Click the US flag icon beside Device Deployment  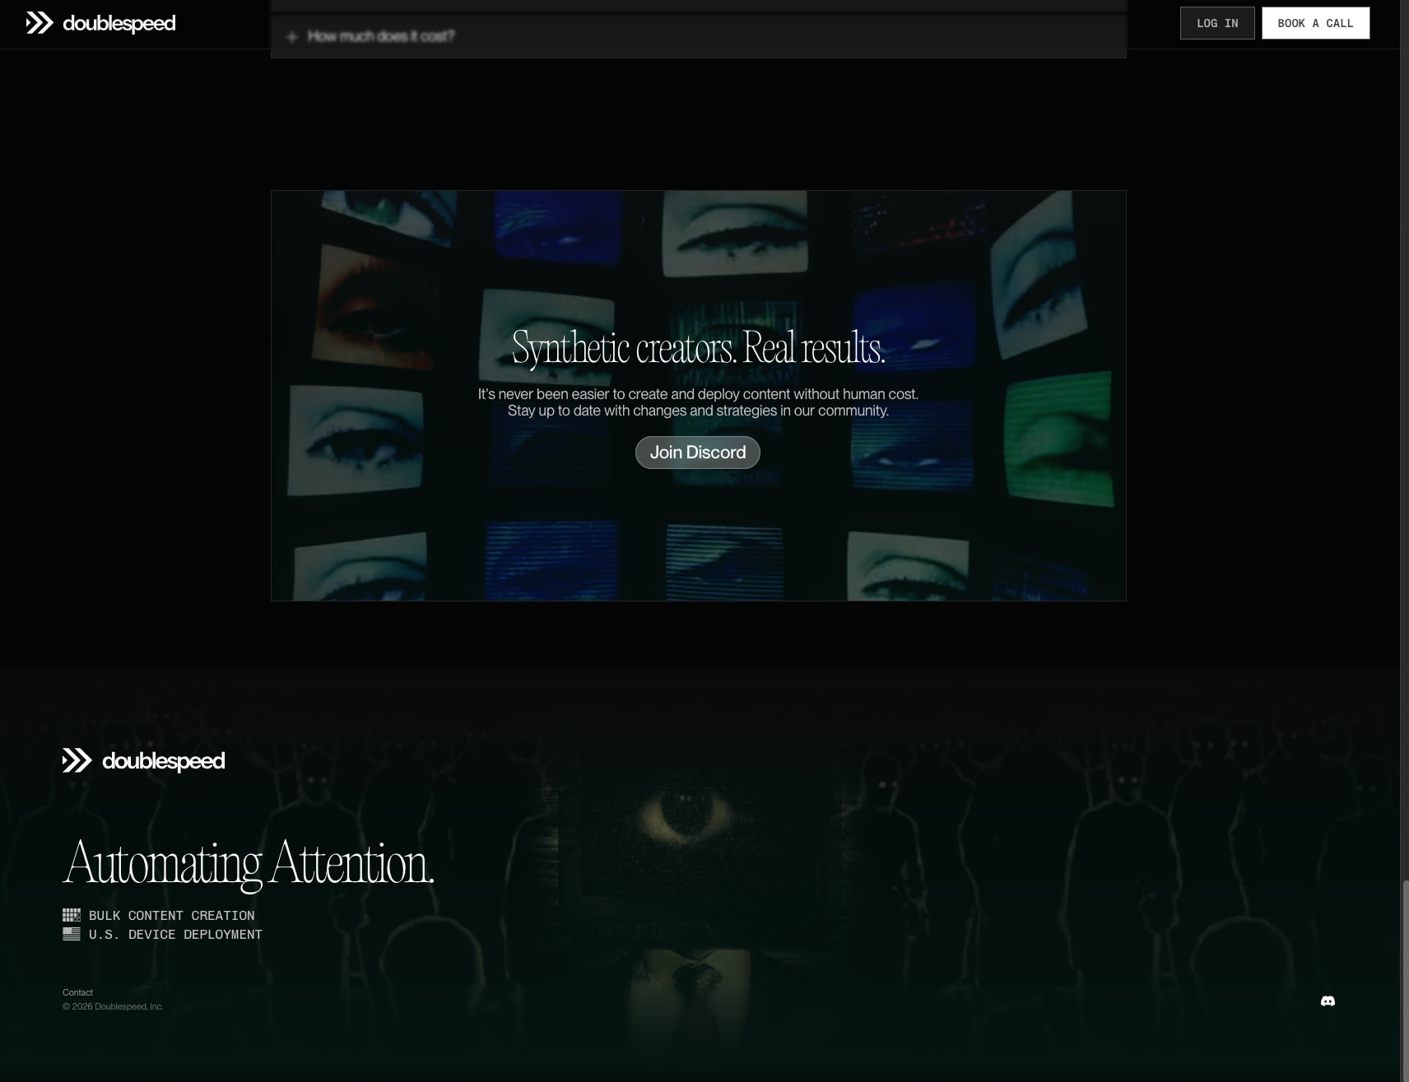72,934
